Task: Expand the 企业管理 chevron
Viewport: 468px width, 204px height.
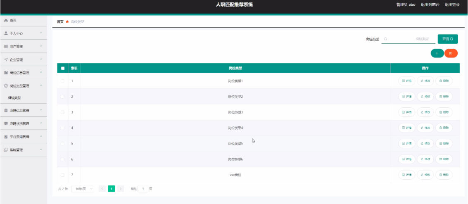Action: click(x=41, y=59)
